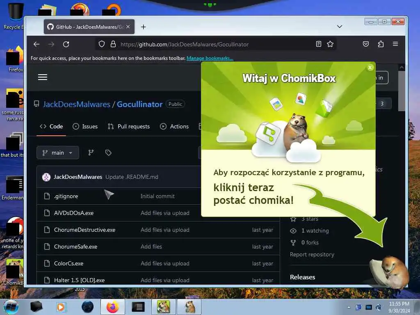This screenshot has height=315, width=420.
Task: Click JackDoesMalwares commit author name
Action: click(x=78, y=177)
